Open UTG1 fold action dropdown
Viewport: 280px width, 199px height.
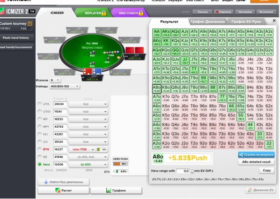(88, 112)
